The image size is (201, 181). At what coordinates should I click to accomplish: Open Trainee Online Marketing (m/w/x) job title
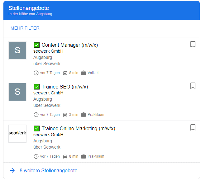point(78,128)
